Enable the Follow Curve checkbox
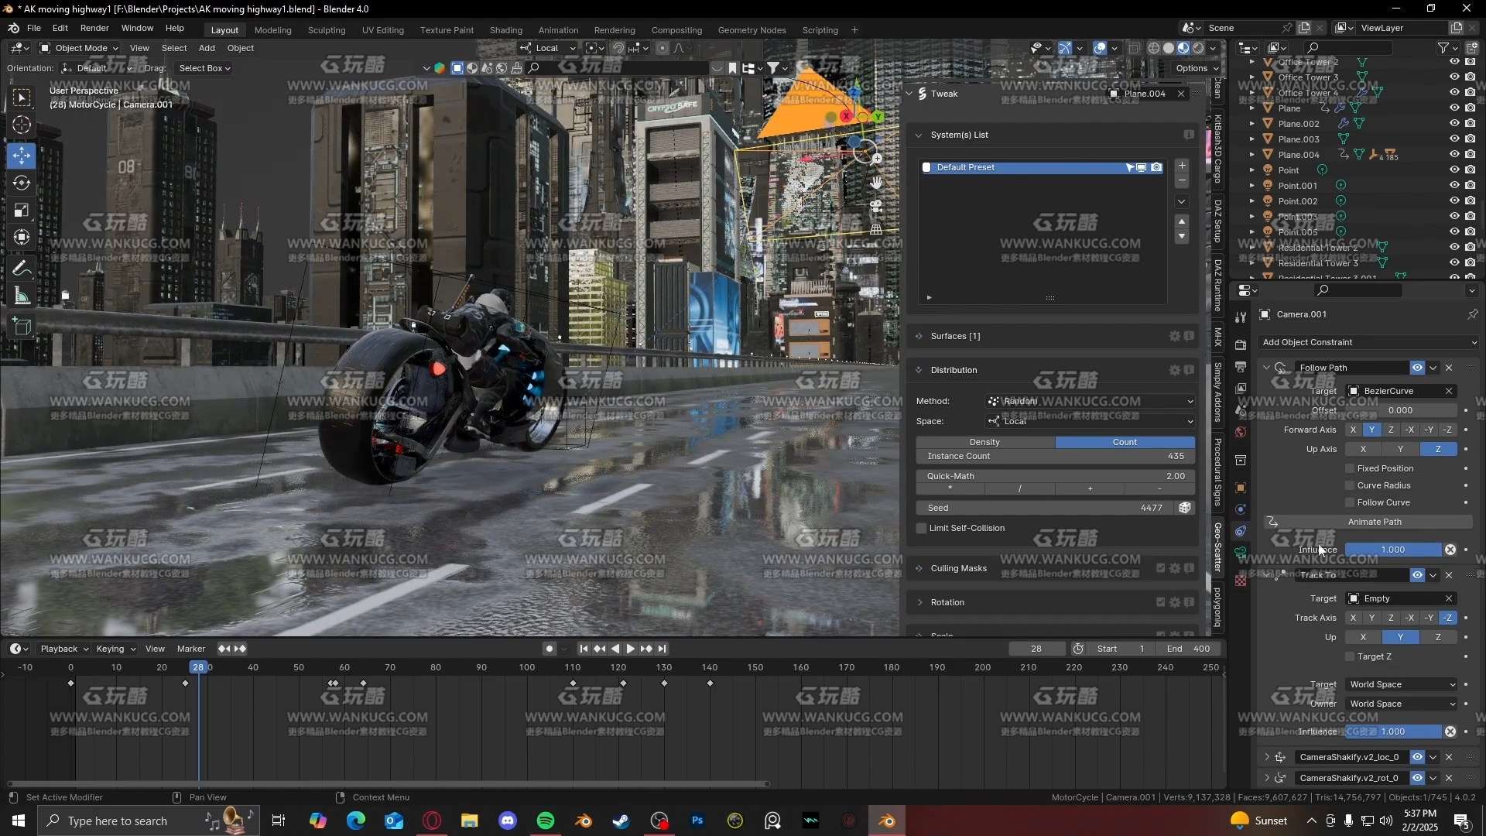 pyautogui.click(x=1351, y=502)
